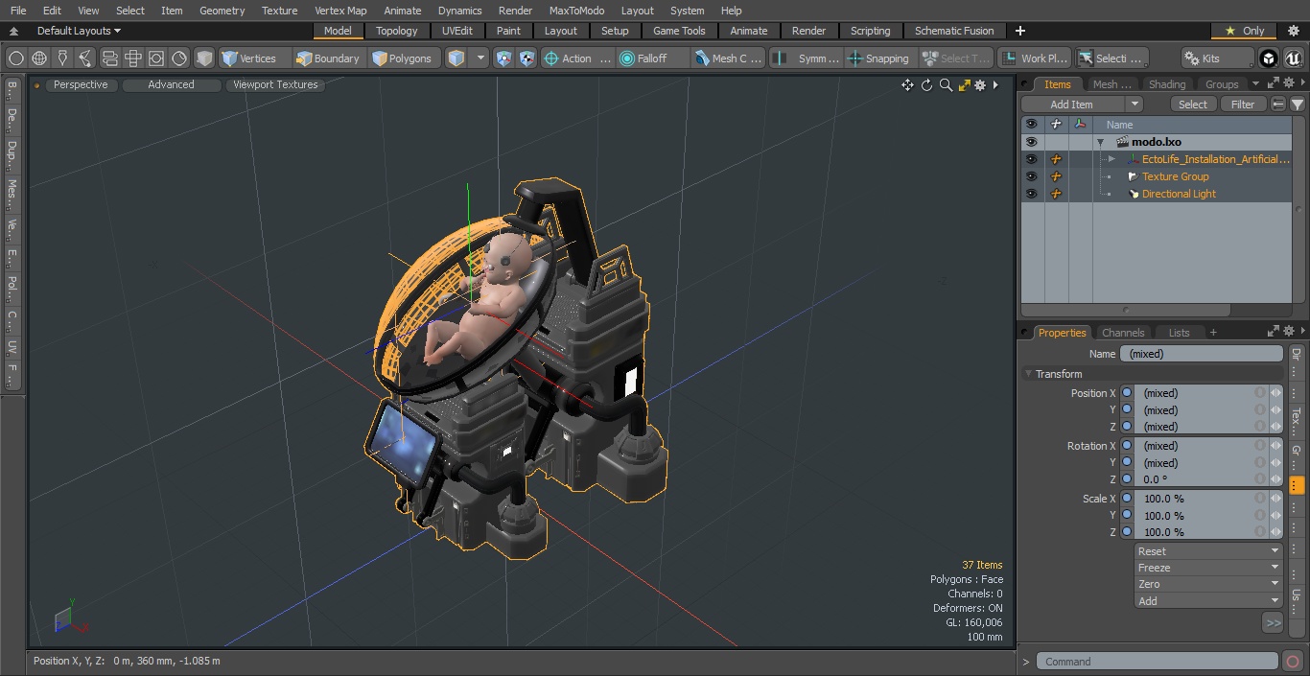Toggle visibility of EctoLife_Installation item
The image size is (1310, 676).
click(1031, 159)
